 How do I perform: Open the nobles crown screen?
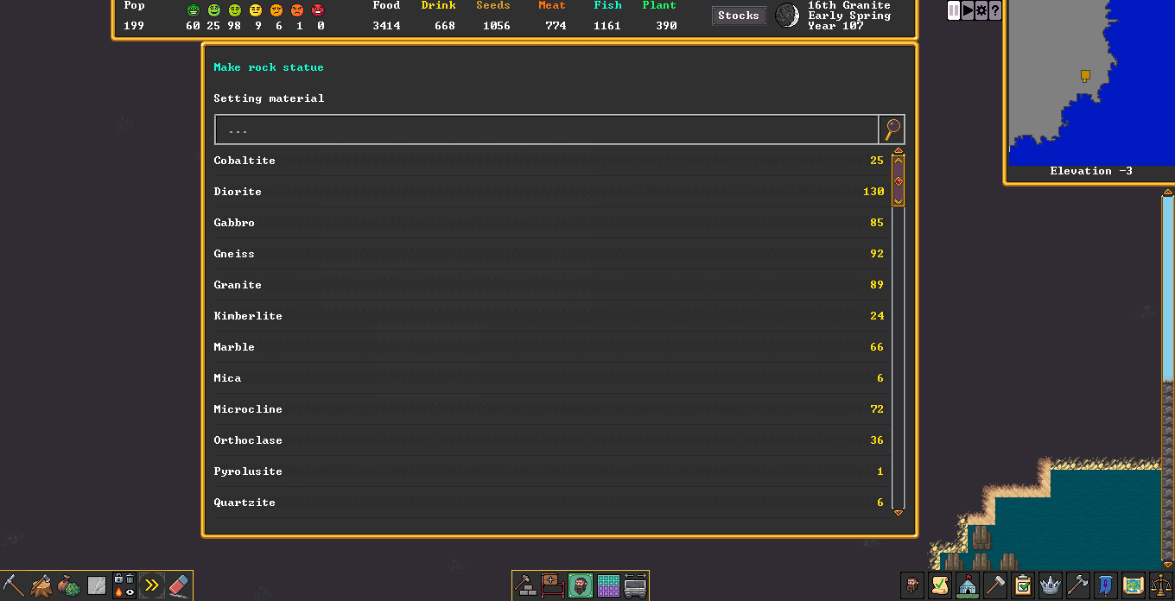click(x=1050, y=585)
